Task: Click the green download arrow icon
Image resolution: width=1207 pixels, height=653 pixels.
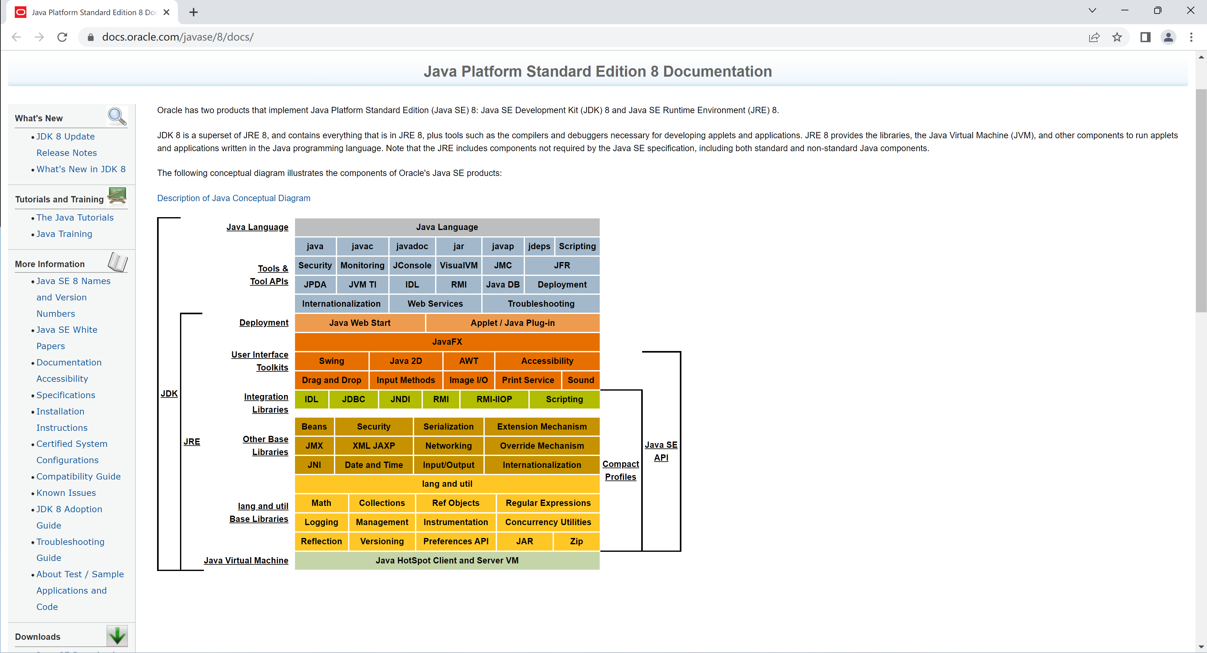Action: pyautogui.click(x=117, y=636)
